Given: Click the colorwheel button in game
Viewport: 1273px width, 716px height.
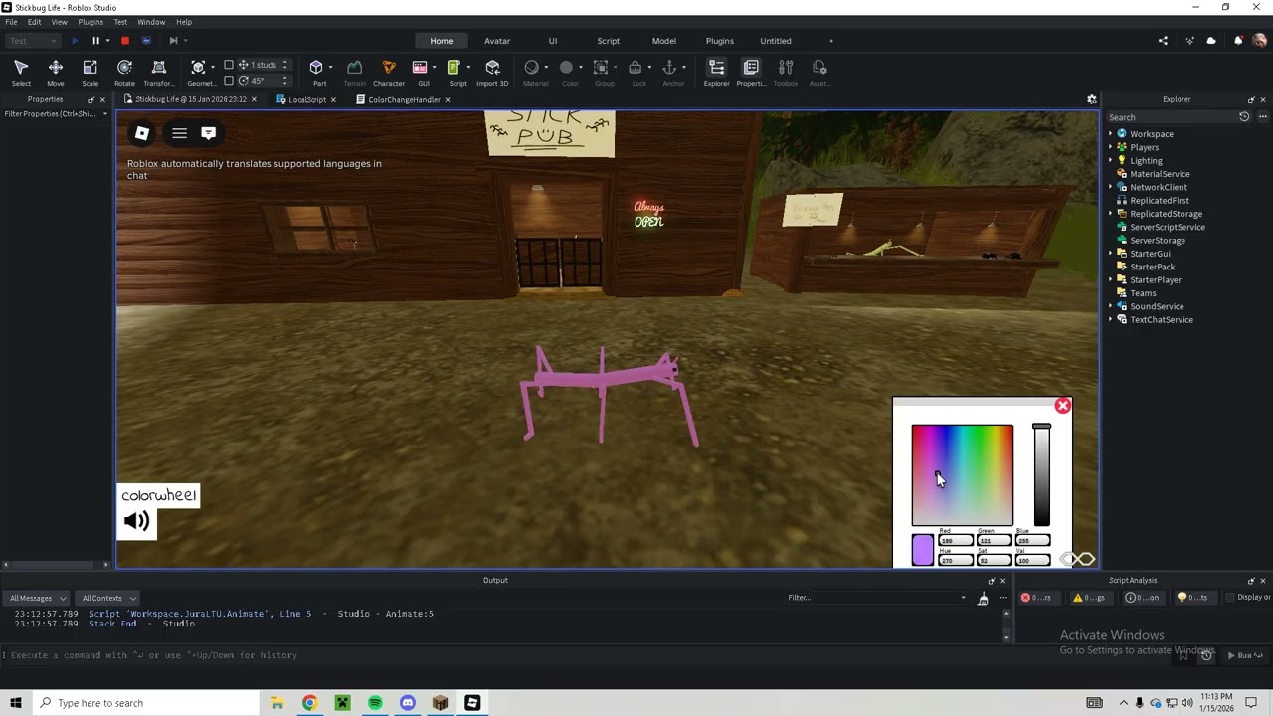Looking at the screenshot, I should pos(159,495).
